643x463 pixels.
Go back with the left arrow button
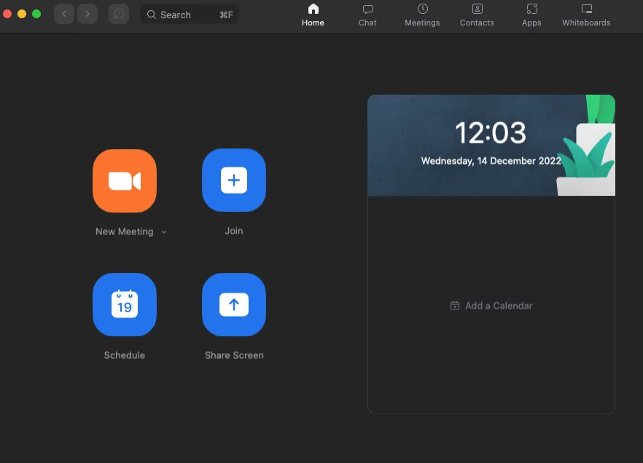pyautogui.click(x=64, y=15)
